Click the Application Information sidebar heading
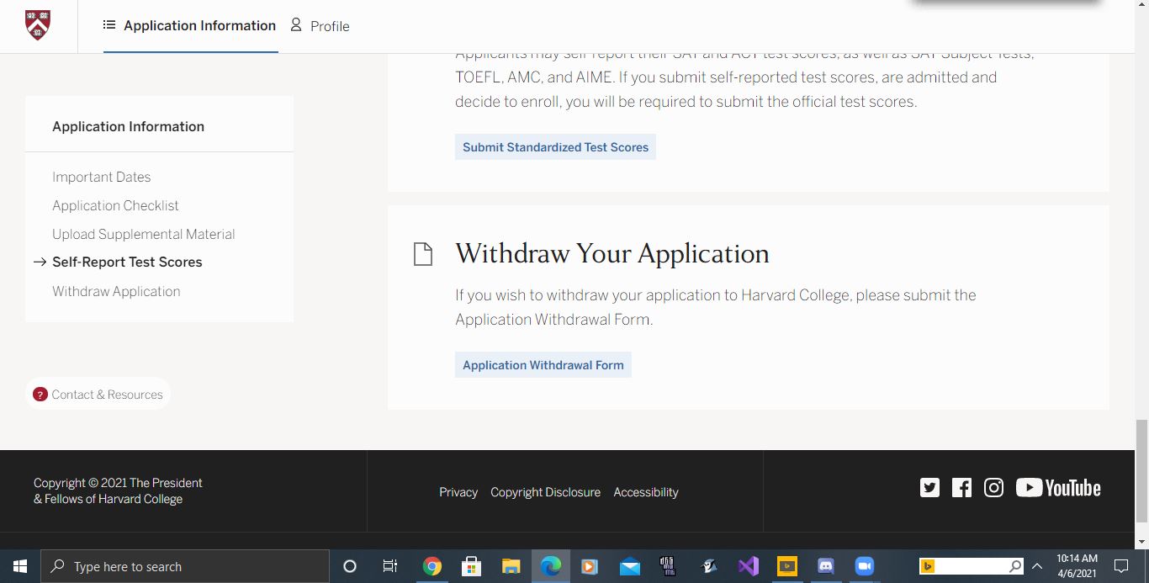Screen dimensions: 1149x583 tap(128, 126)
